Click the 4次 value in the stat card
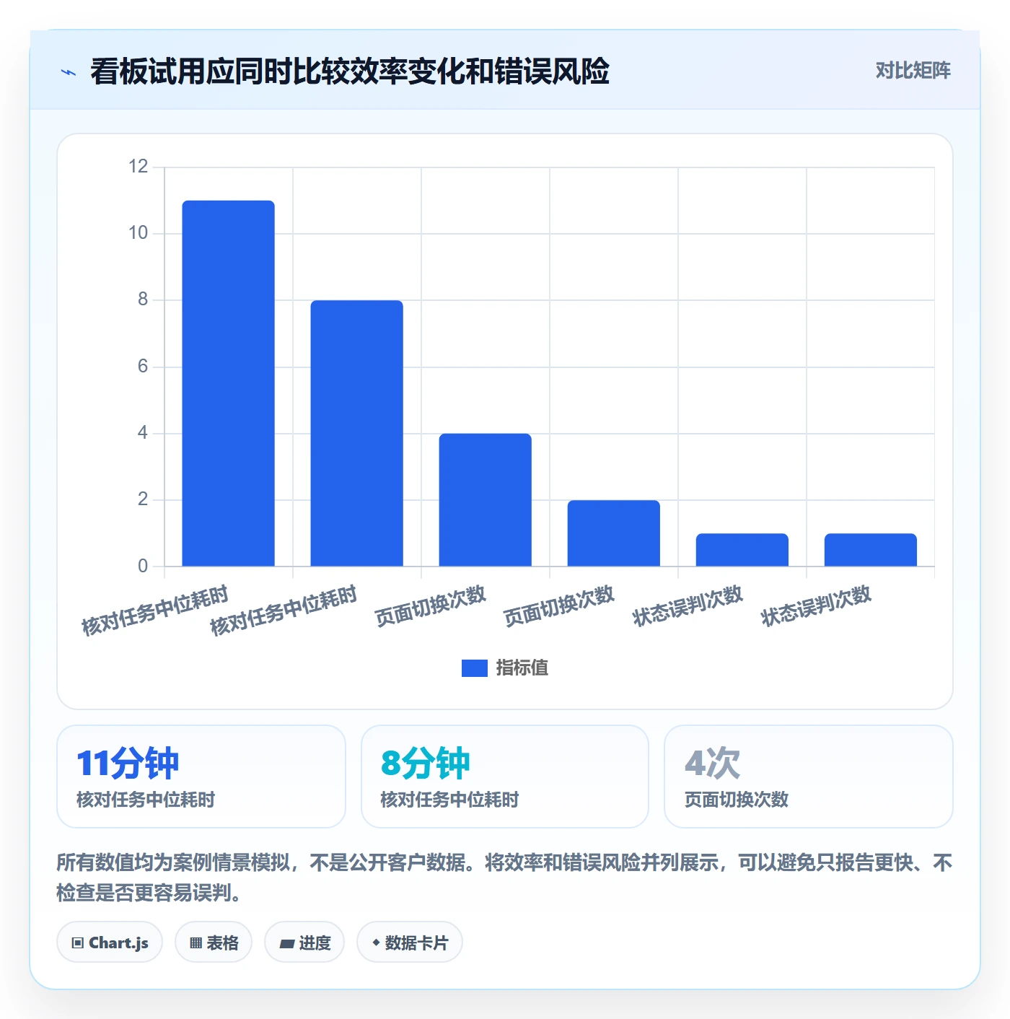1010x1019 pixels. 713,763
